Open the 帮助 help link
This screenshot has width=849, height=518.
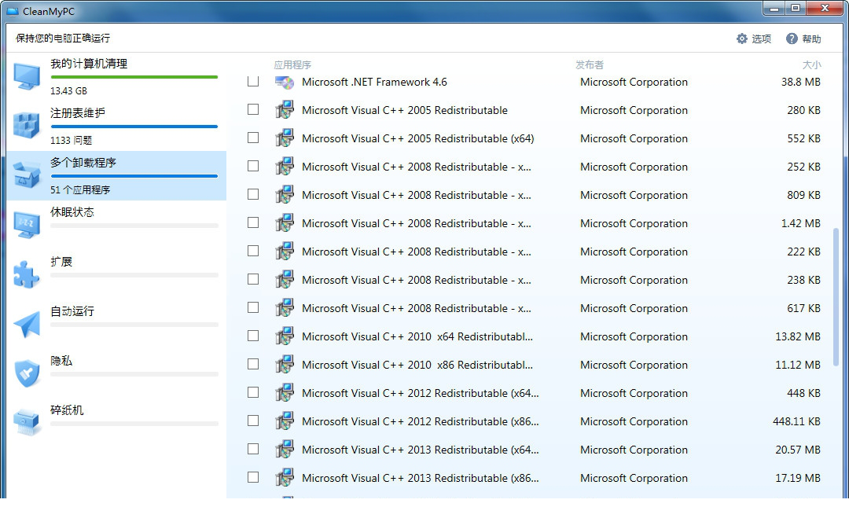point(803,39)
